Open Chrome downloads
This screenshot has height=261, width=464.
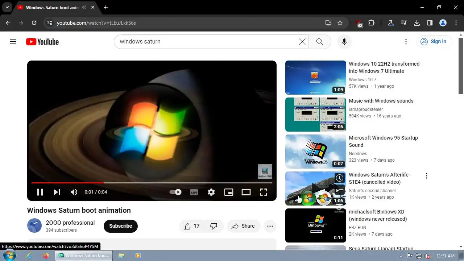click(x=417, y=23)
